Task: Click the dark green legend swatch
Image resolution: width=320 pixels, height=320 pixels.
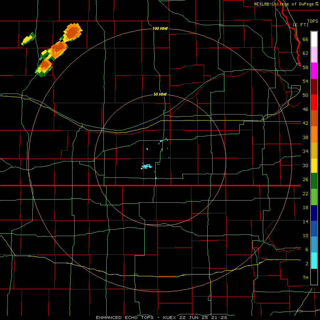Action: (314, 181)
